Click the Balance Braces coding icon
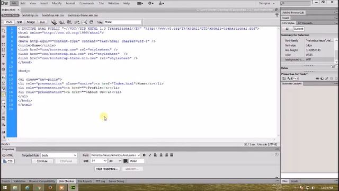Screen dimensions: 339x191 (x=3, y=70)
